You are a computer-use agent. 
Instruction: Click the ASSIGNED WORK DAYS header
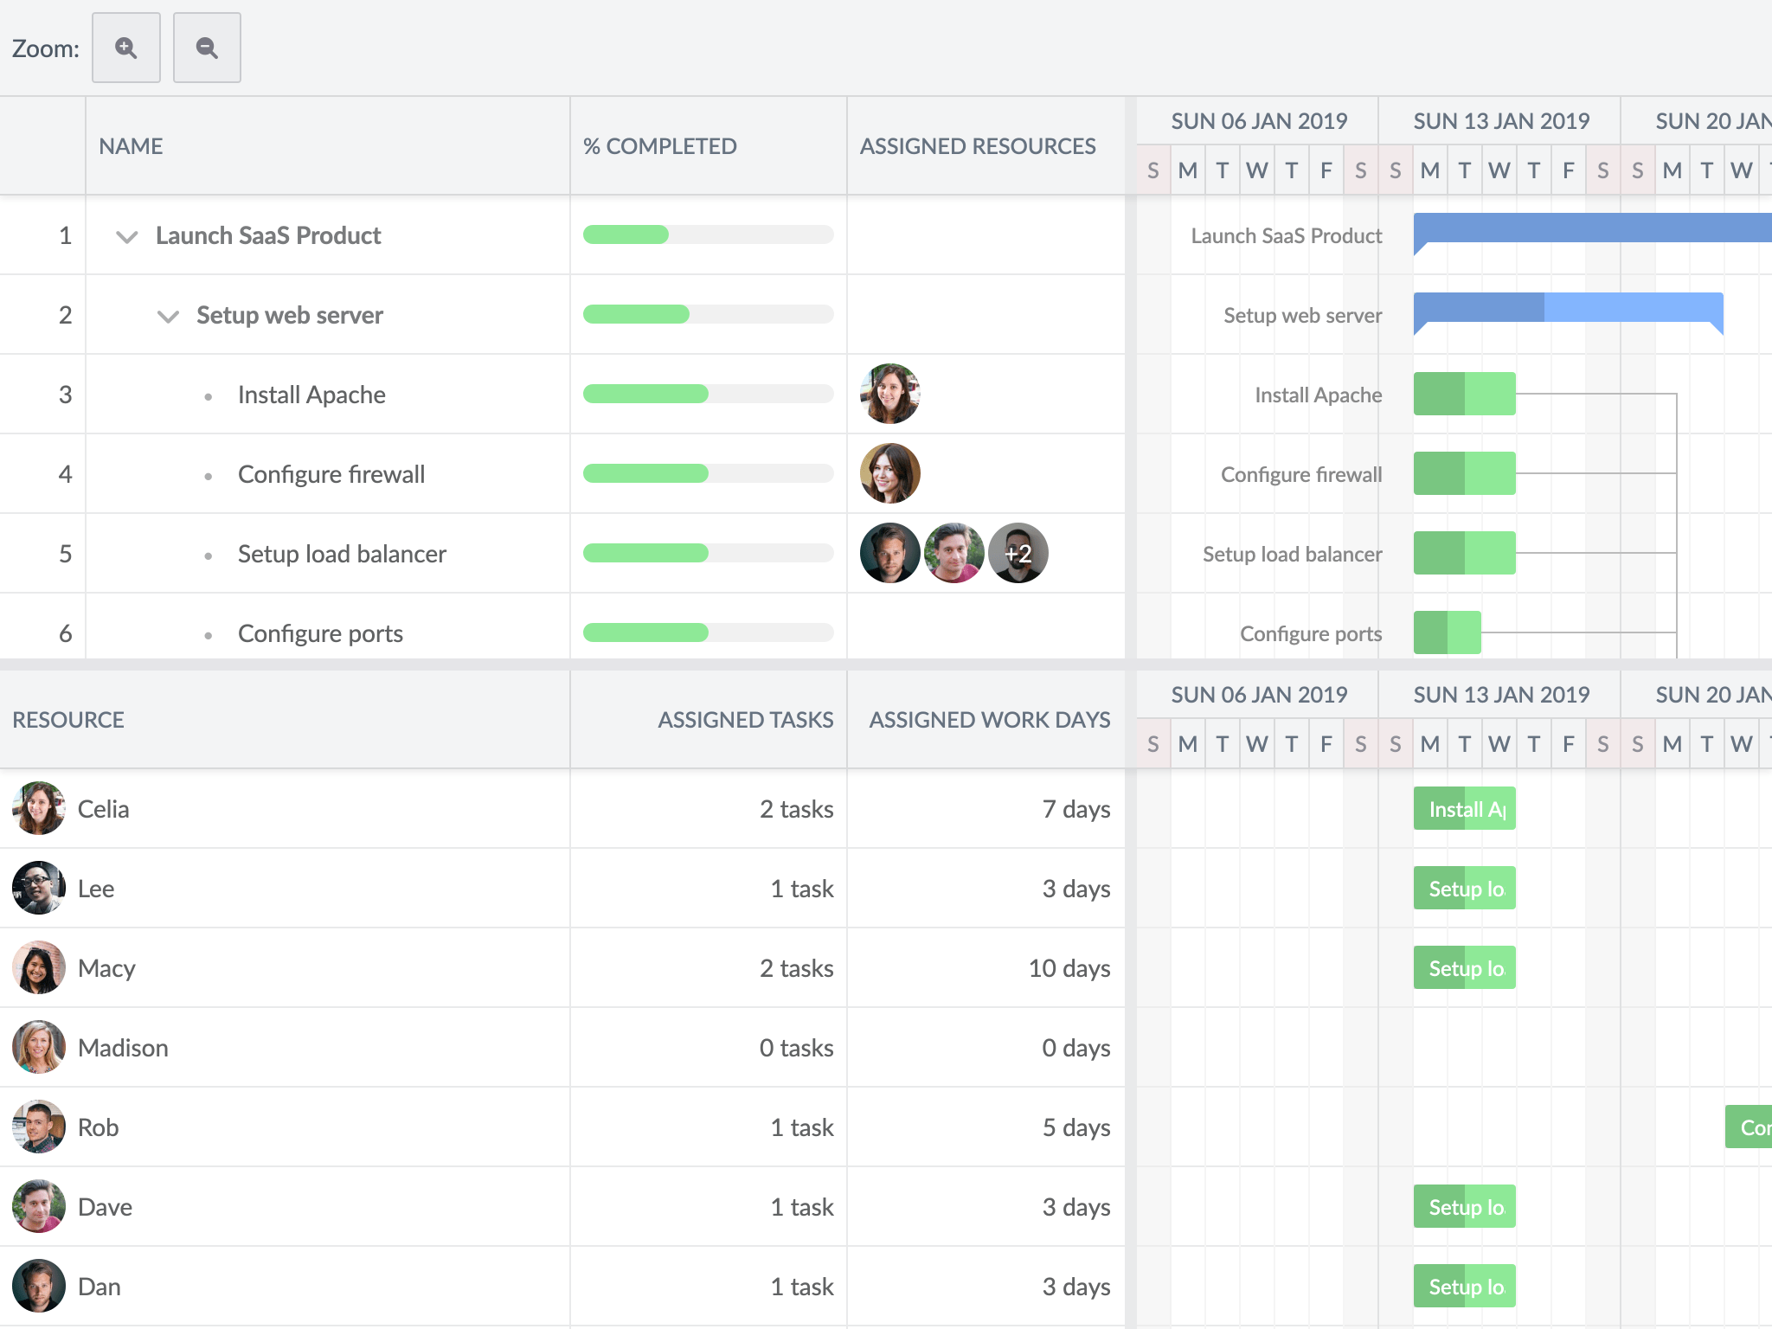(990, 719)
